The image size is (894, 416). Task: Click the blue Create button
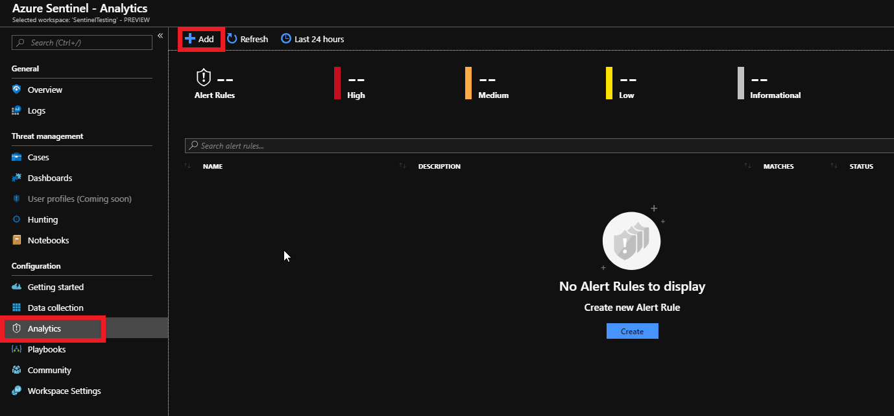tap(632, 331)
